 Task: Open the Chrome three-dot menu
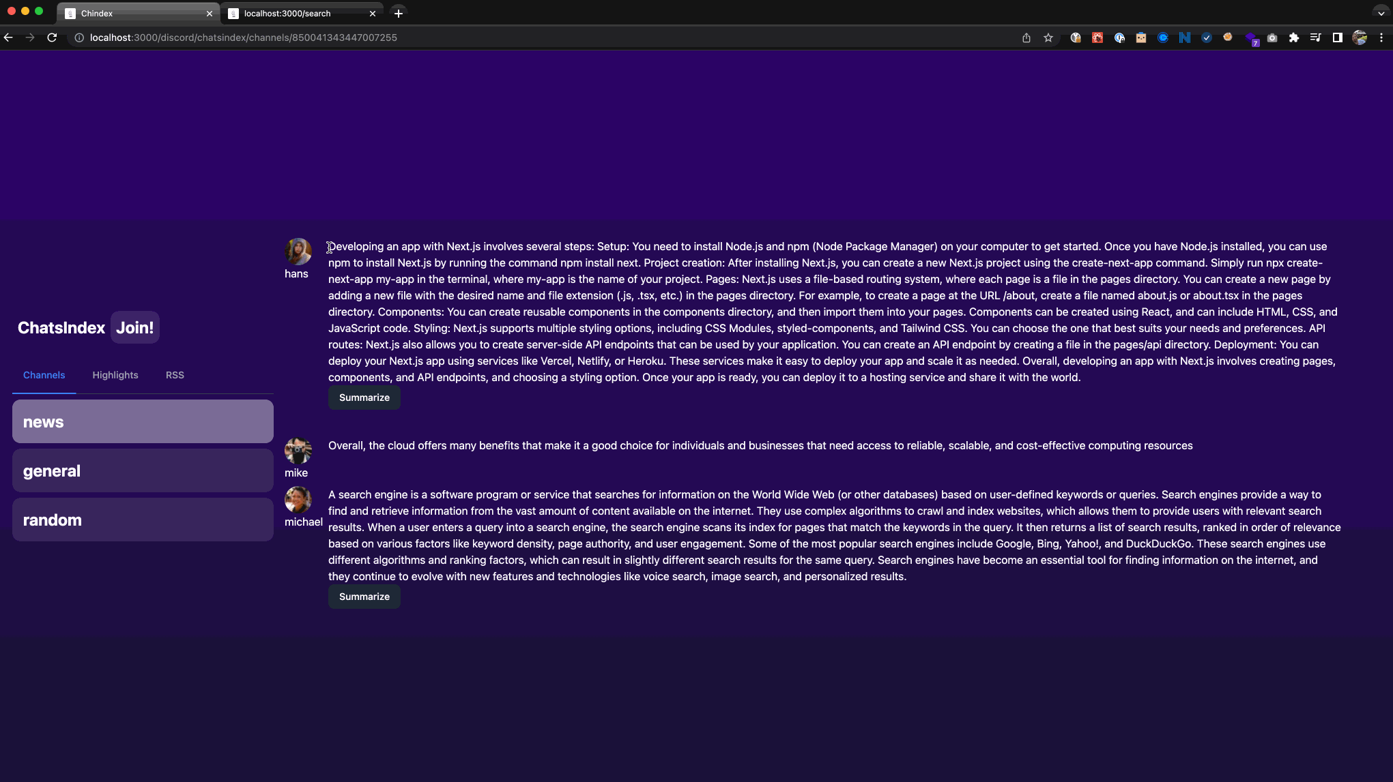(x=1381, y=38)
